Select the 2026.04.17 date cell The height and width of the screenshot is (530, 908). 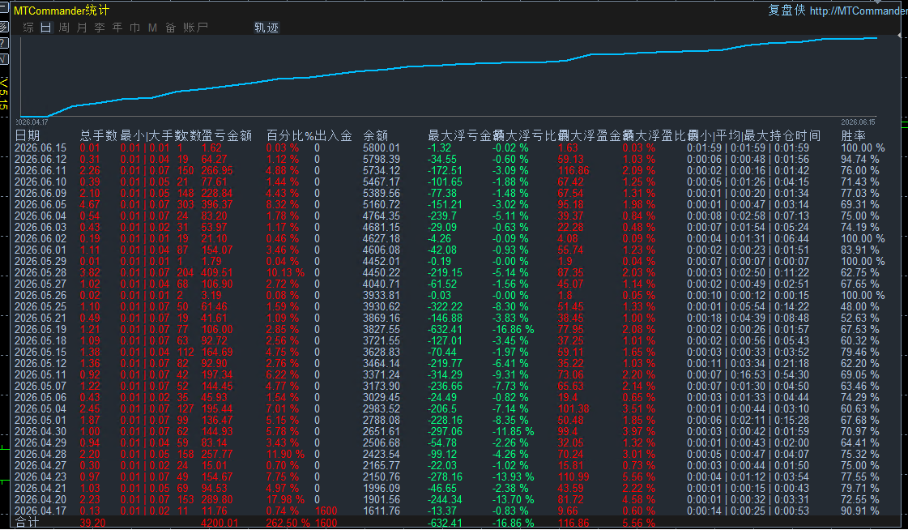tap(40, 511)
